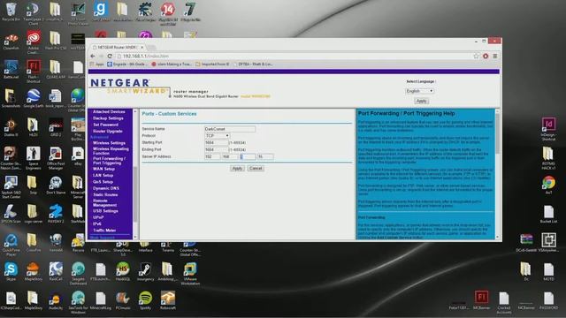Image resolution: width=566 pixels, height=318 pixels.
Task: Click the Service Name input field
Action: click(x=230, y=129)
